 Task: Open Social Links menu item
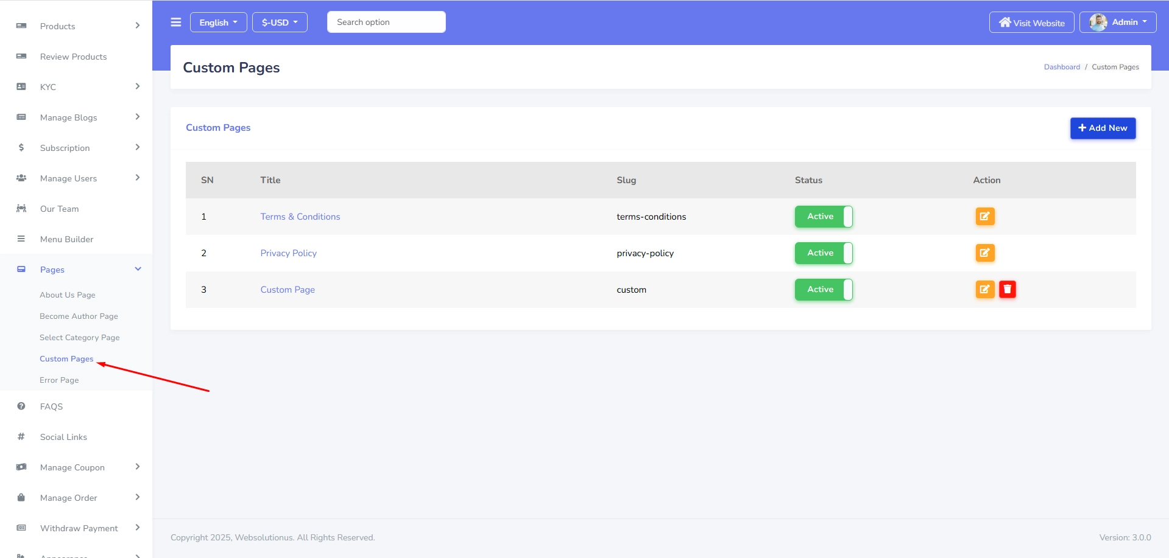[63, 437]
